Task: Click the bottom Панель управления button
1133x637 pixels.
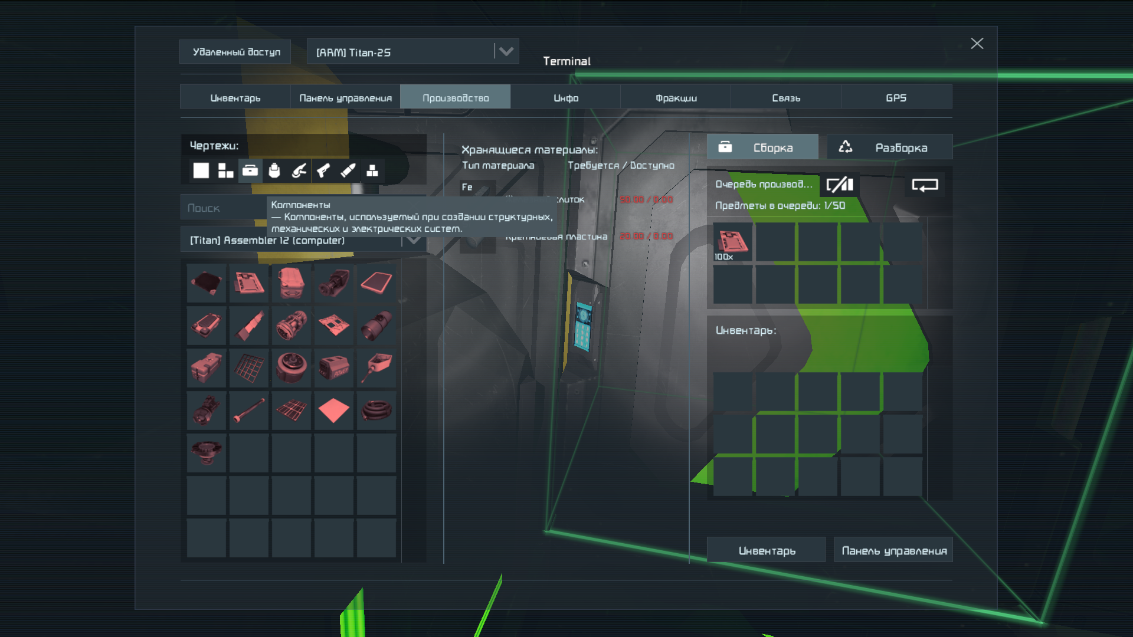Action: coord(893,550)
